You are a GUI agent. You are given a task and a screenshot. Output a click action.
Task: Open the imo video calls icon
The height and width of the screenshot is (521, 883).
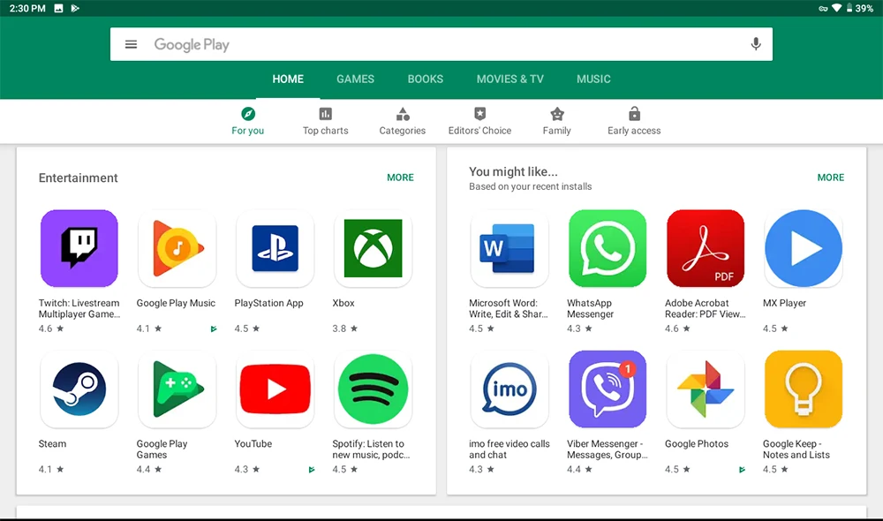(x=509, y=389)
